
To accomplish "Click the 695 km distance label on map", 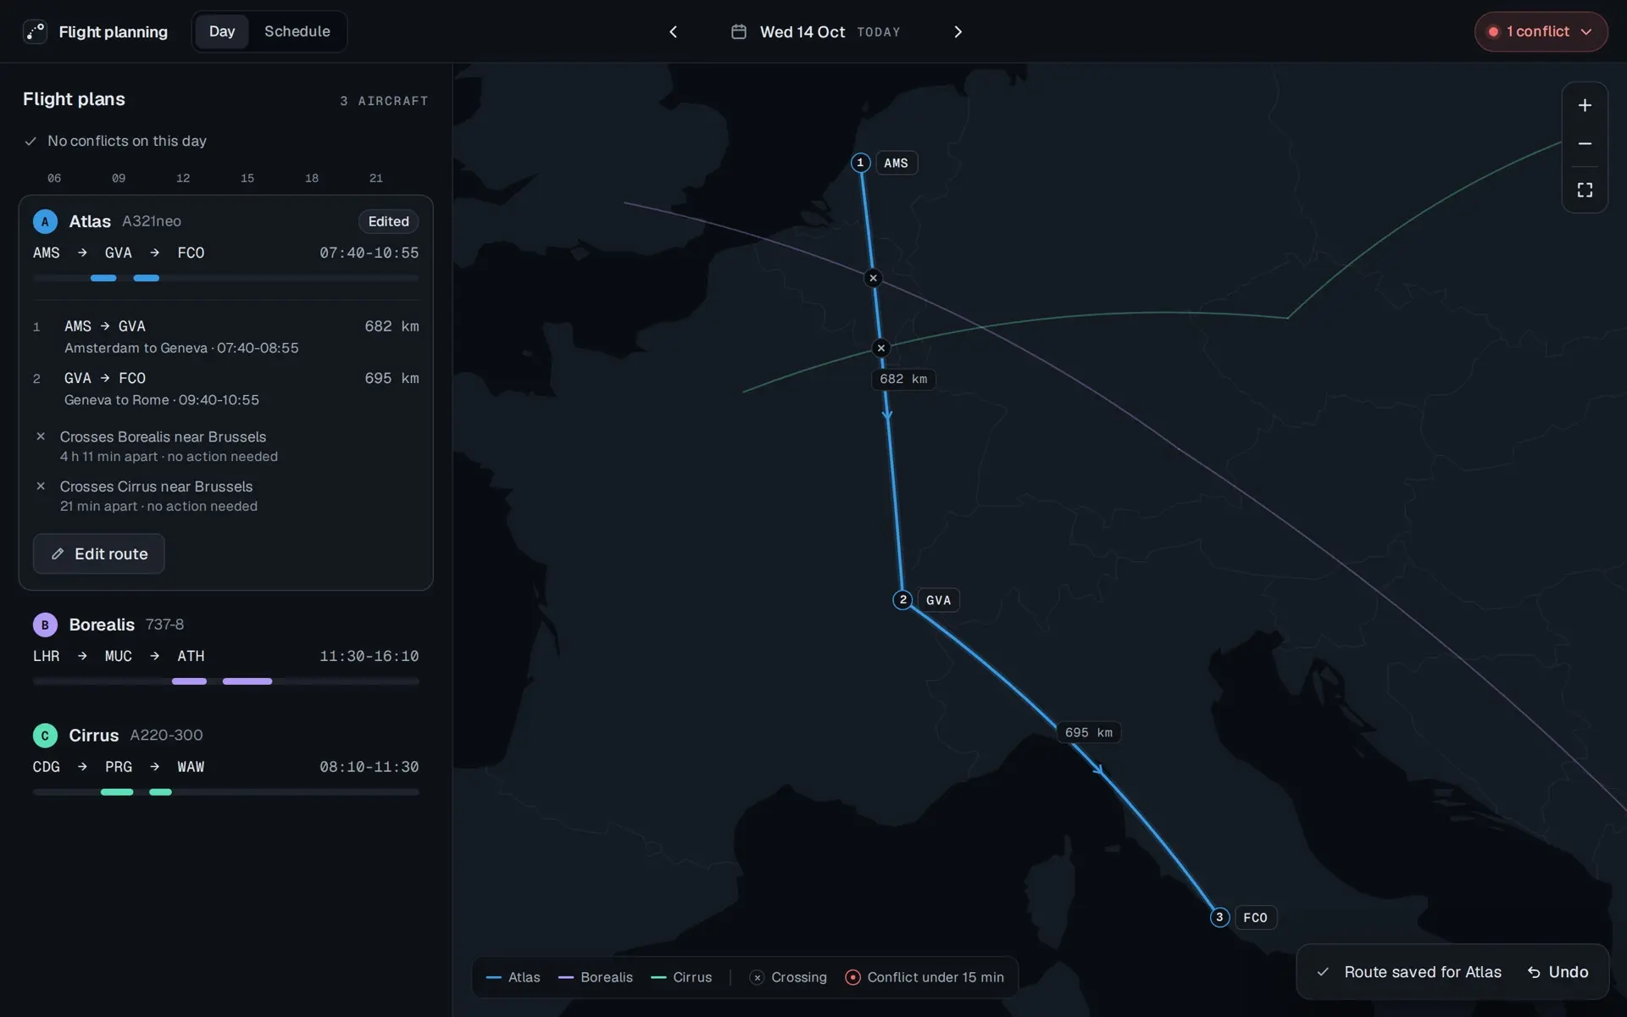I will tap(1089, 732).
